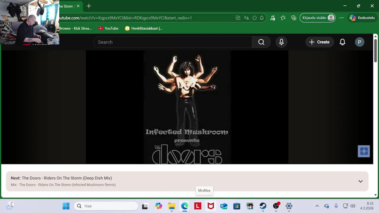
Task: Open Edge settings and more menu
Action: click(341, 18)
